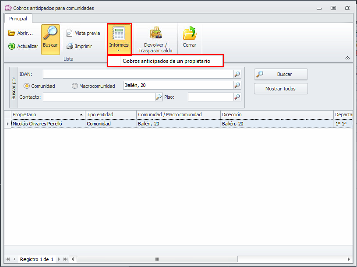Click the 1º 1ª department cell

click(x=343, y=124)
